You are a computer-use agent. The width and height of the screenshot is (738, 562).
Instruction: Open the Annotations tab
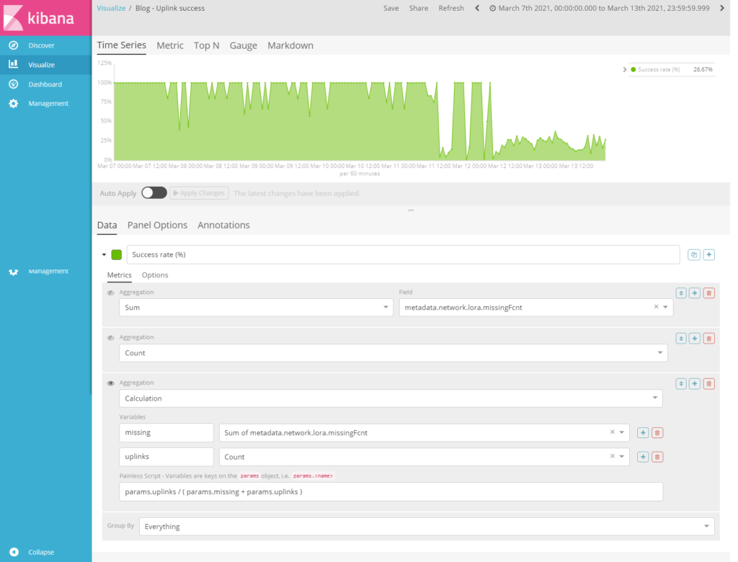click(223, 225)
